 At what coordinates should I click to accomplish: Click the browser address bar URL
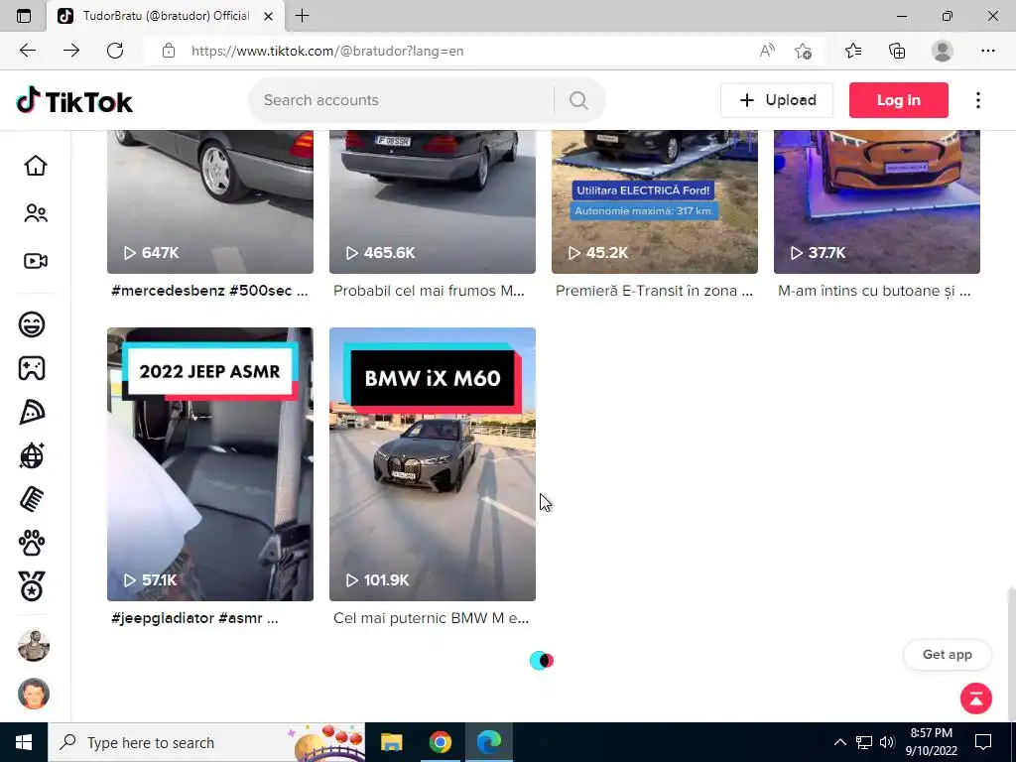pyautogui.click(x=327, y=51)
